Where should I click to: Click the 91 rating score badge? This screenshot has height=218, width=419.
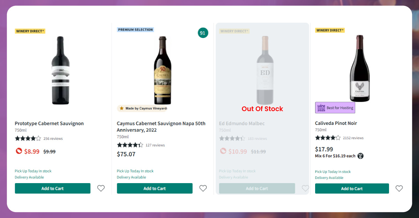pos(203,33)
